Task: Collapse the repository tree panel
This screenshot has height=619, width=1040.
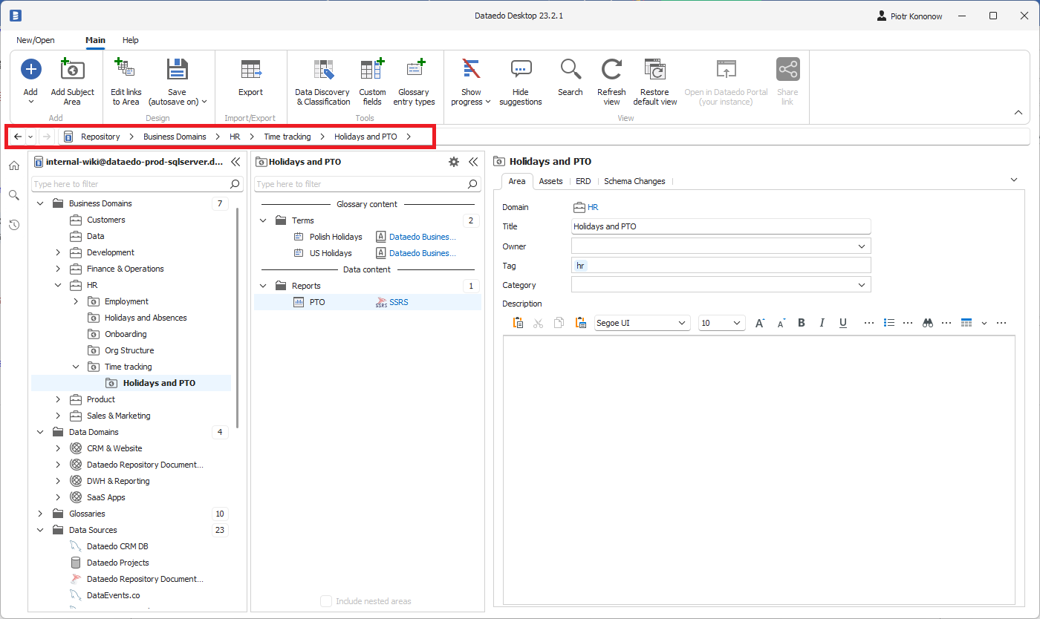Action: tap(235, 162)
